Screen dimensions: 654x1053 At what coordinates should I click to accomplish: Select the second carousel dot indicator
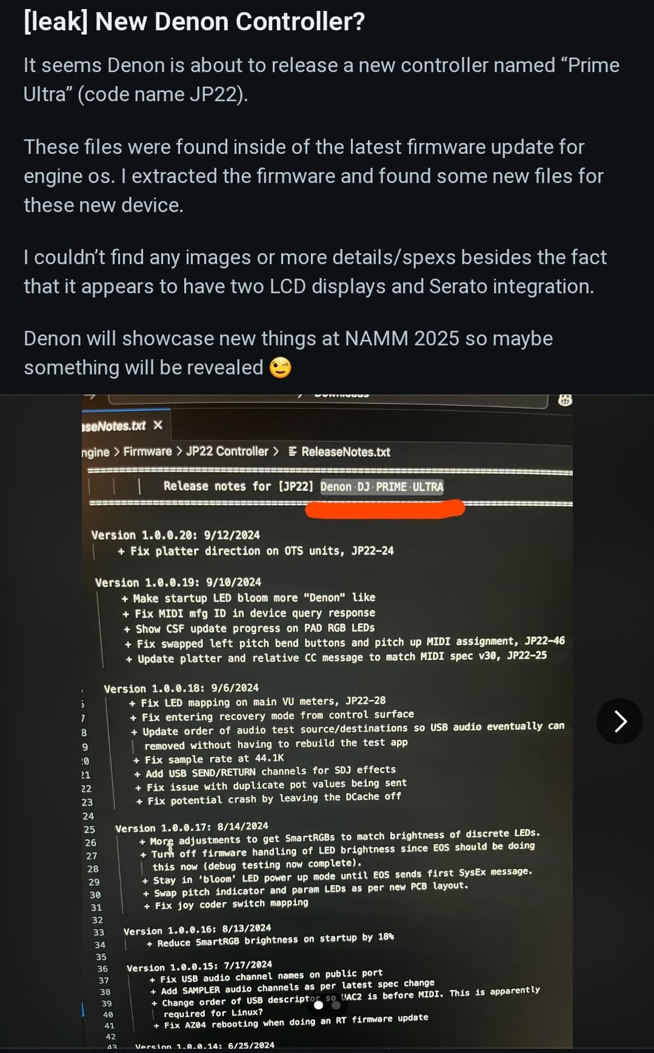pyautogui.click(x=336, y=1005)
